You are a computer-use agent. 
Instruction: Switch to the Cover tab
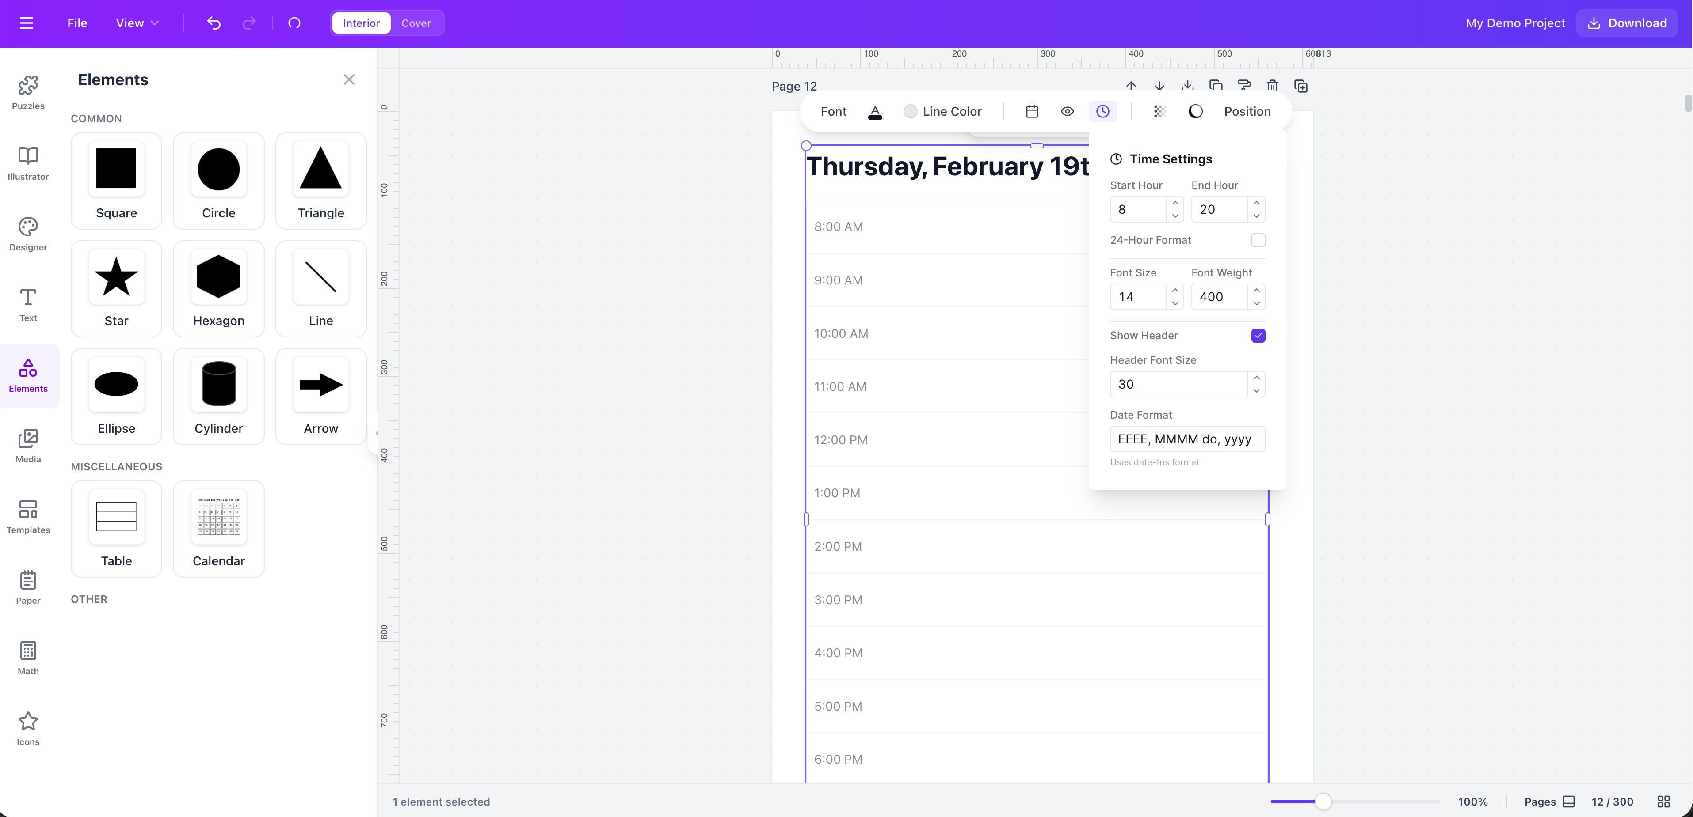tap(416, 23)
